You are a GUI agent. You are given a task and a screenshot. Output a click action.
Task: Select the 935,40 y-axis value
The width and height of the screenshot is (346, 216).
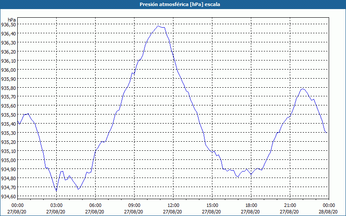pyautogui.click(x=8, y=124)
